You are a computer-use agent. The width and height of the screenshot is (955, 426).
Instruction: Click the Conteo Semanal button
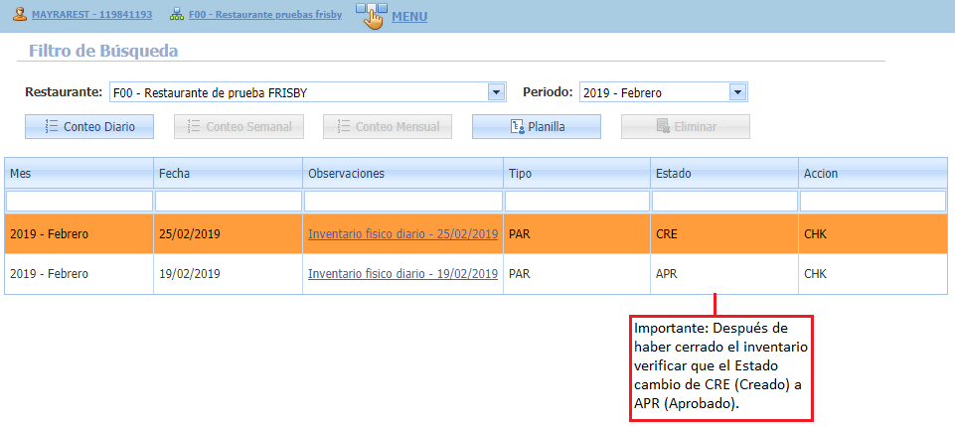pos(239,126)
